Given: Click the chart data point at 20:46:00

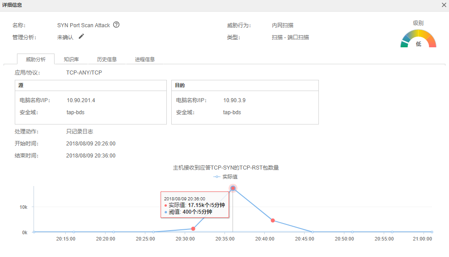Looking at the screenshot, I should click(x=313, y=232).
